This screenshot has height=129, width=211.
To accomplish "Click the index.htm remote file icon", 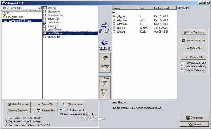I will point(114,20).
